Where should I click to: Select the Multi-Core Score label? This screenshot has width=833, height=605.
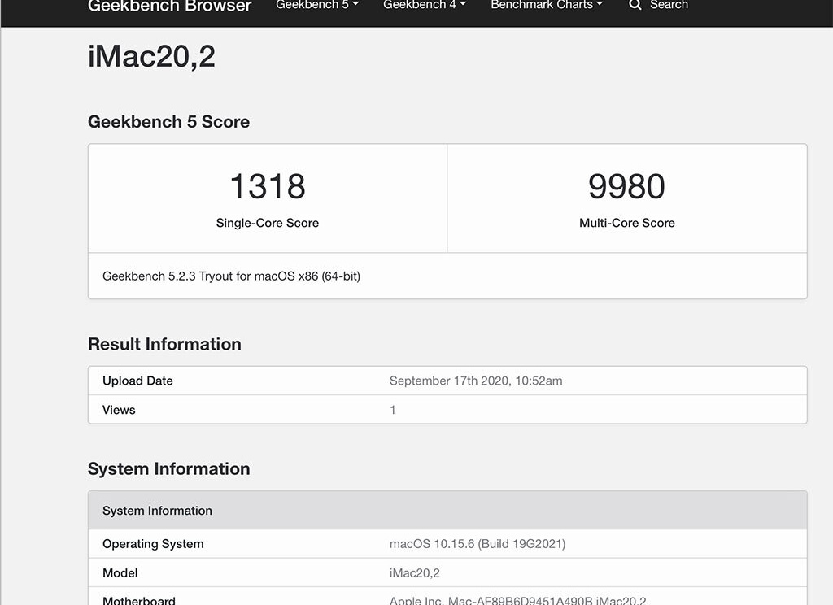(626, 223)
